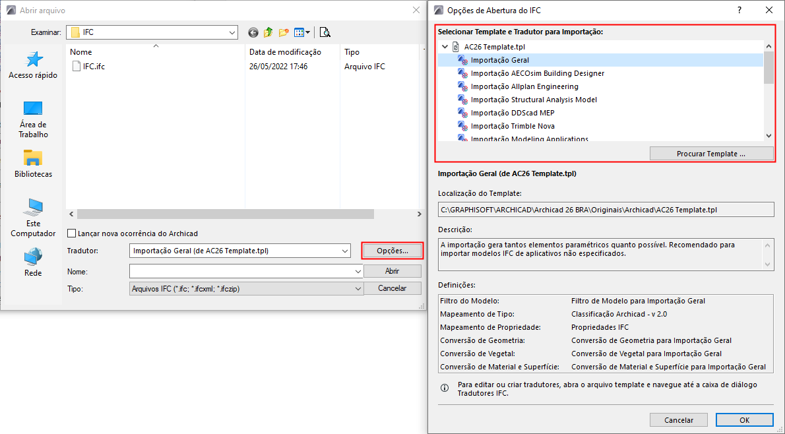Open the Nome field dropdown arrow
Viewport: 785px width, 434px height.
tap(358, 271)
